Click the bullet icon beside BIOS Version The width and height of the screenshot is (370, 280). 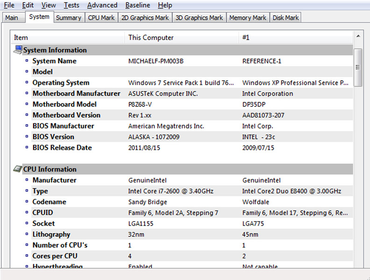tap(27, 136)
